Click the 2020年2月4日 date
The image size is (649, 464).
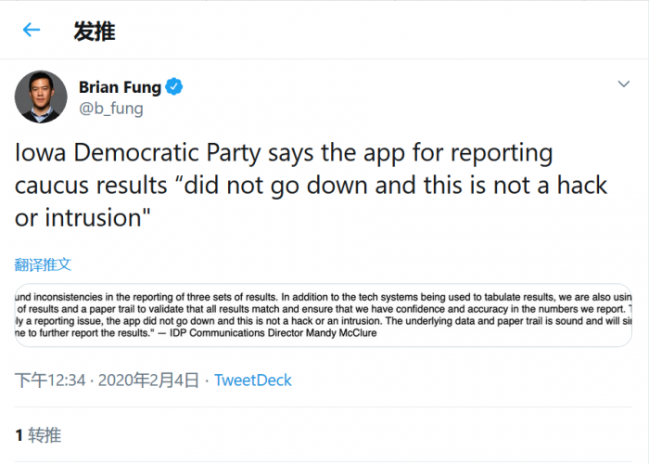coord(148,380)
